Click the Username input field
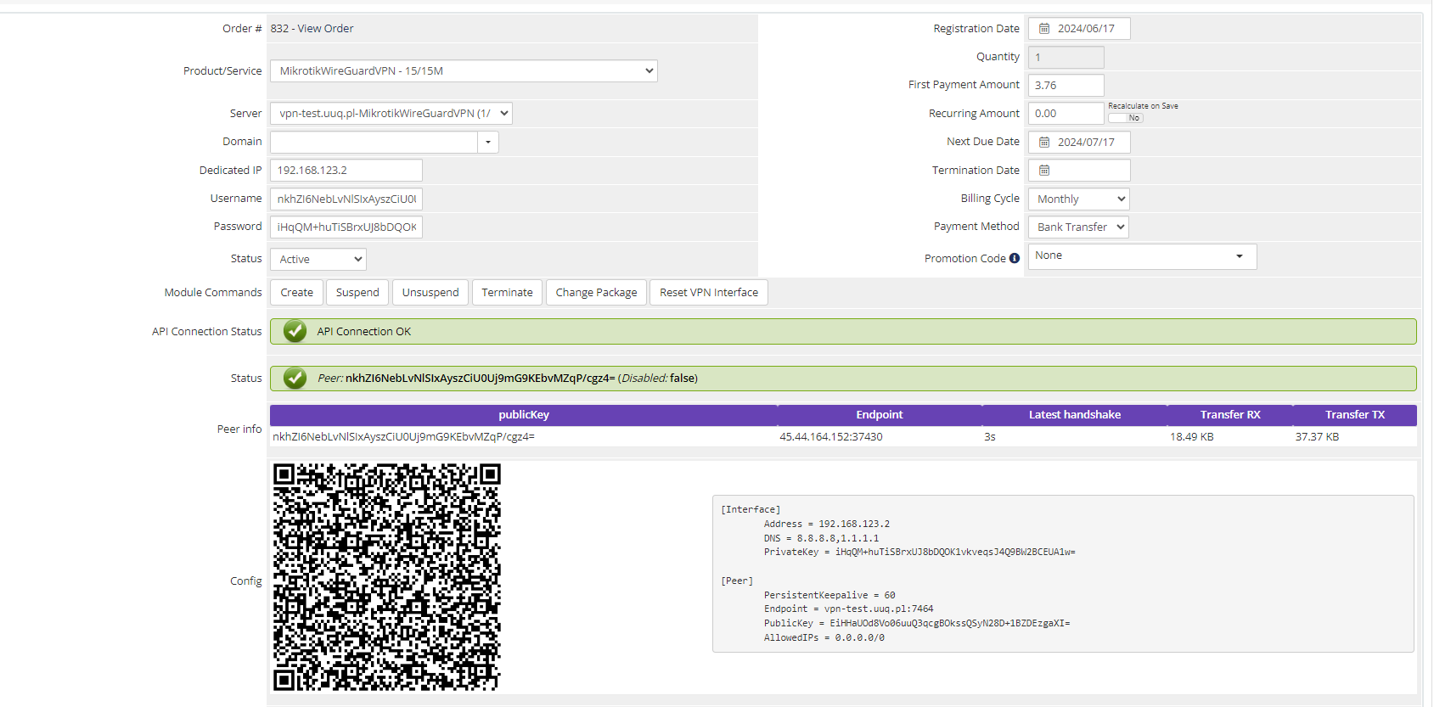The image size is (1434, 707). click(x=346, y=199)
